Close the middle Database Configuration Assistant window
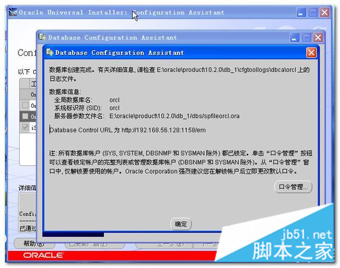The height and width of the screenshot is (268, 340). [318, 37]
